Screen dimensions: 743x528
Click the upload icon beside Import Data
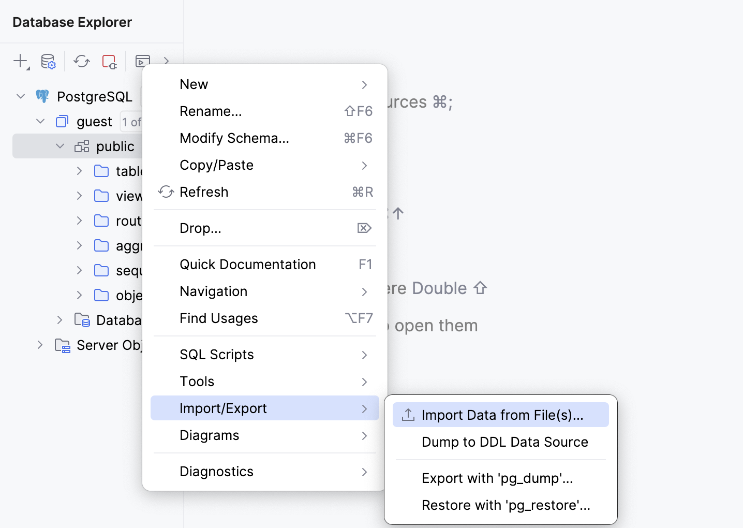coord(408,415)
